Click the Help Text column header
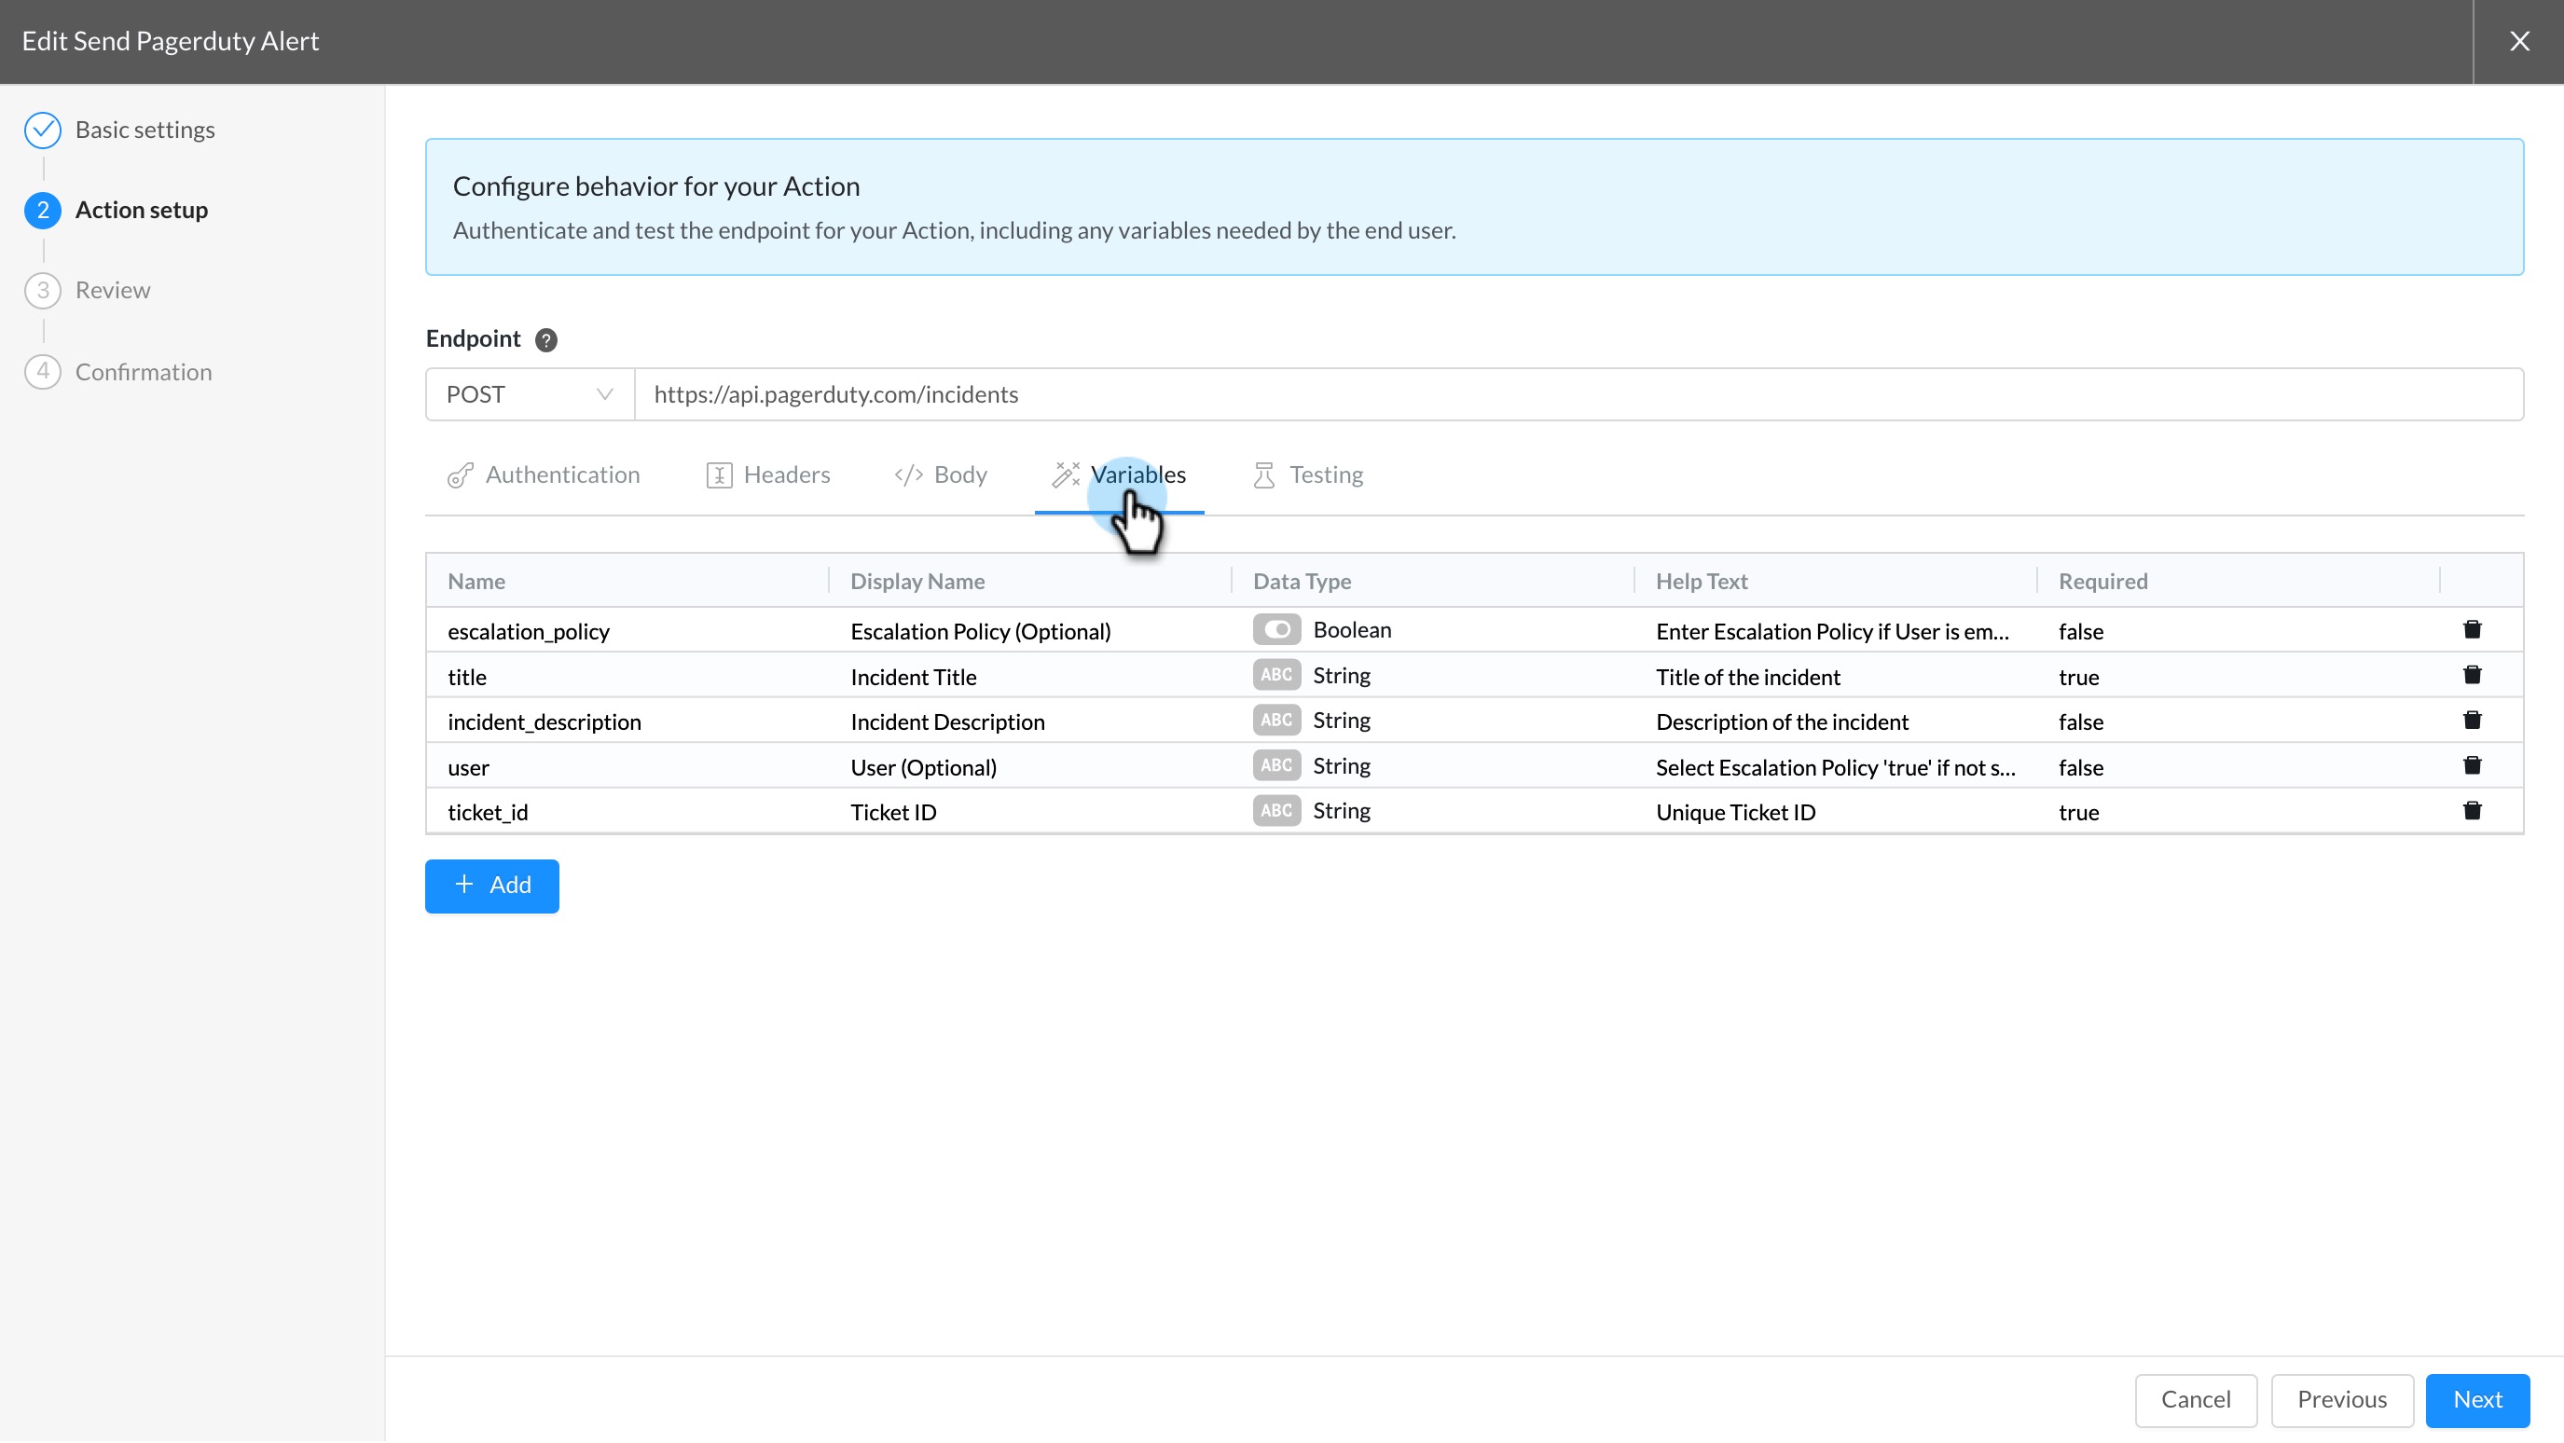The width and height of the screenshot is (2564, 1443). (1837, 581)
